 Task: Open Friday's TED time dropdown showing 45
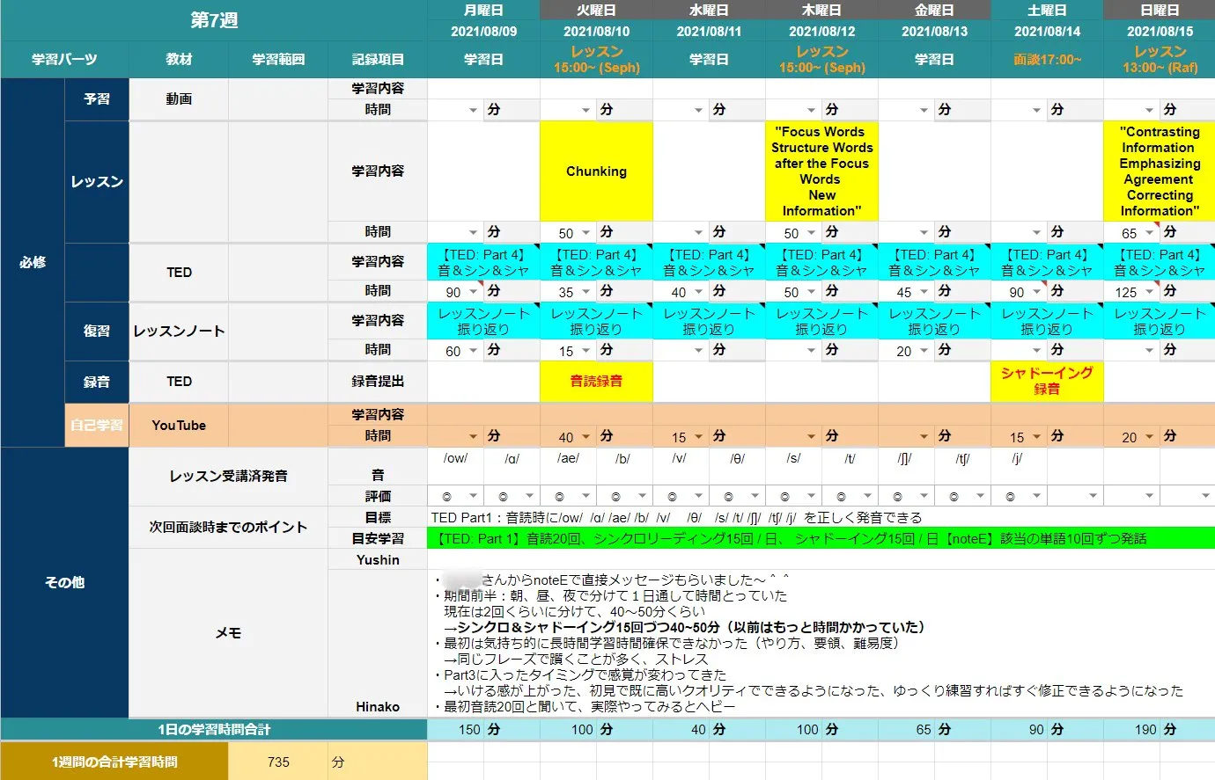point(924,292)
